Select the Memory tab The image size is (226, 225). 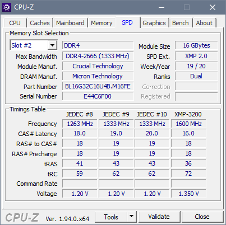point(102,23)
